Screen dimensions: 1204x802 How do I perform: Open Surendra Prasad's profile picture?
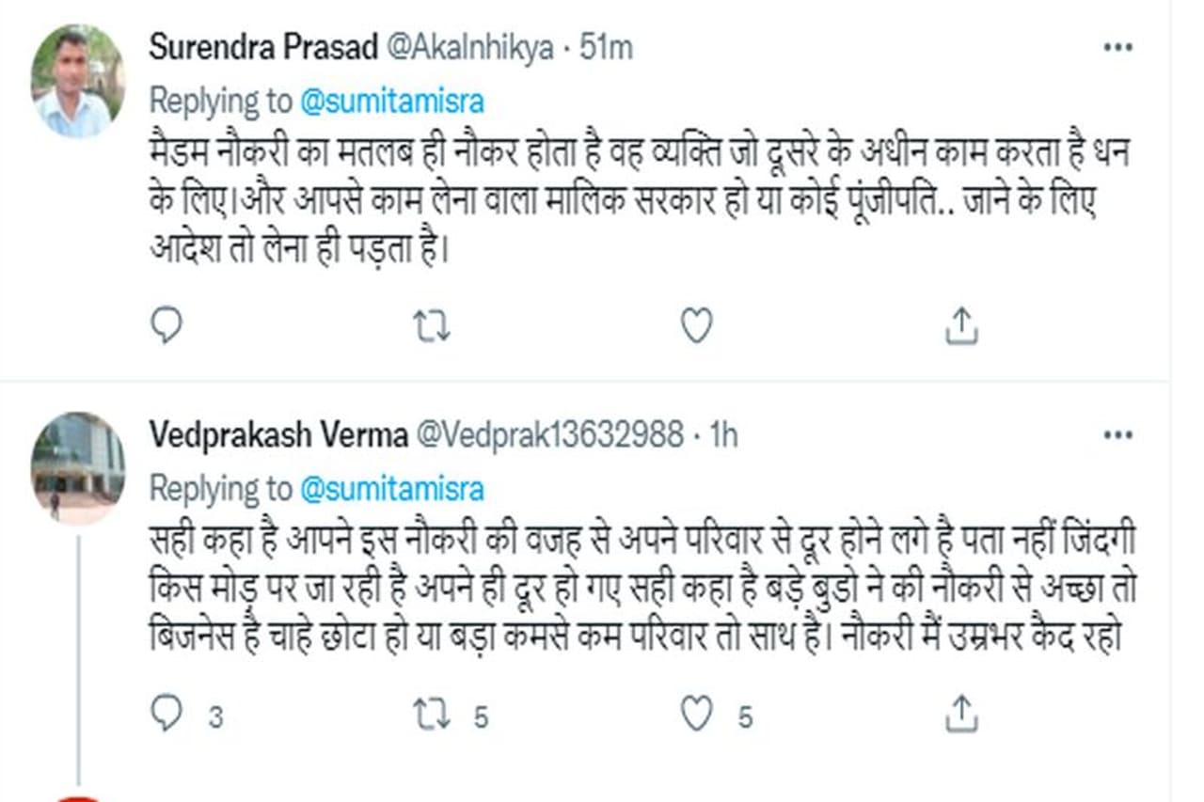(x=77, y=82)
